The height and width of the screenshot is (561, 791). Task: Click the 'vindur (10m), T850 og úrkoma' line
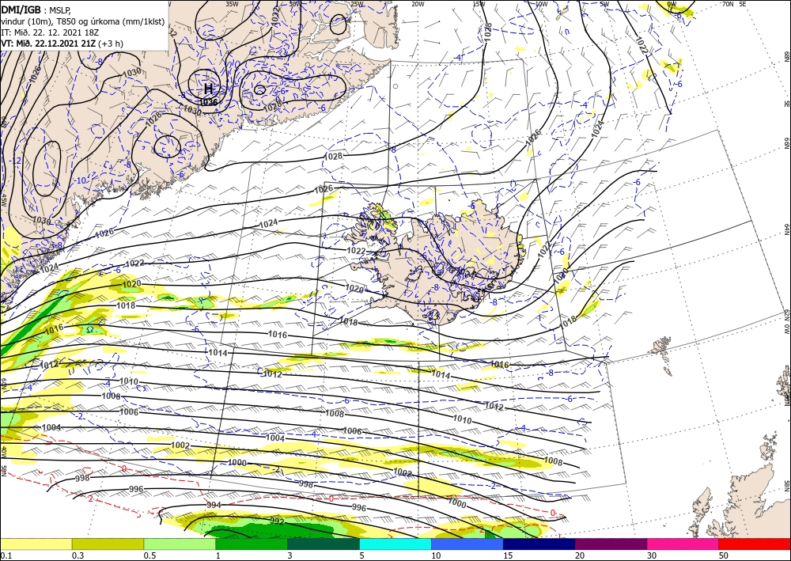tap(82, 21)
